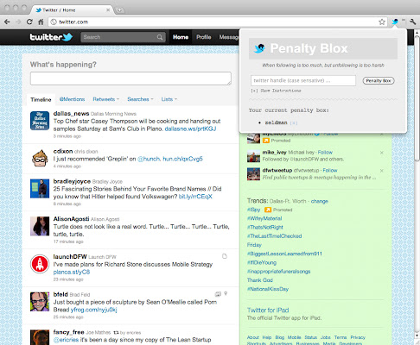Image resolution: width=420 pixels, height=345 pixels.
Task: Dismiss the mike_ivey follow suggestion
Action: 382,153
